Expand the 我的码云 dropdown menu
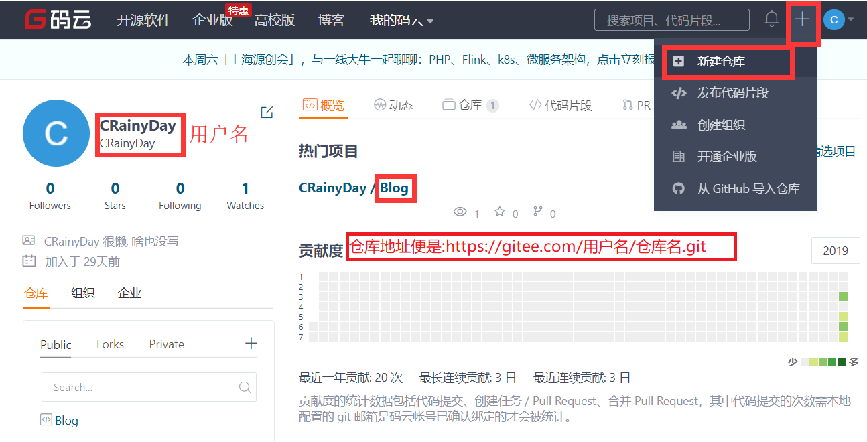This screenshot has height=442, width=867. click(402, 20)
